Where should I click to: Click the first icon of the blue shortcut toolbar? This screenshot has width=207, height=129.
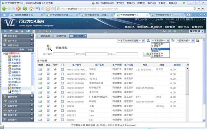[x=5, y=31]
